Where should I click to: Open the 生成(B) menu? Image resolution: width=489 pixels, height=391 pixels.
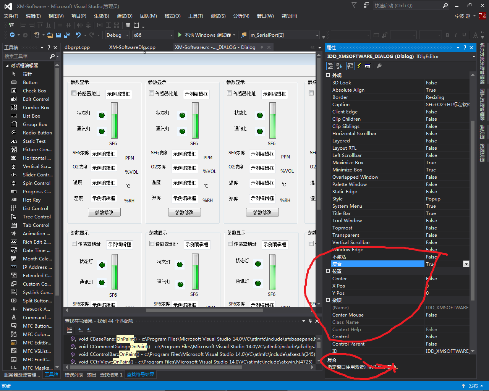pos(102,16)
